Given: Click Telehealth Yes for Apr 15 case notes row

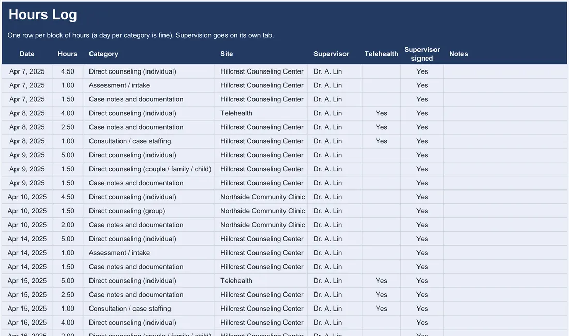Looking at the screenshot, I should [381, 294].
